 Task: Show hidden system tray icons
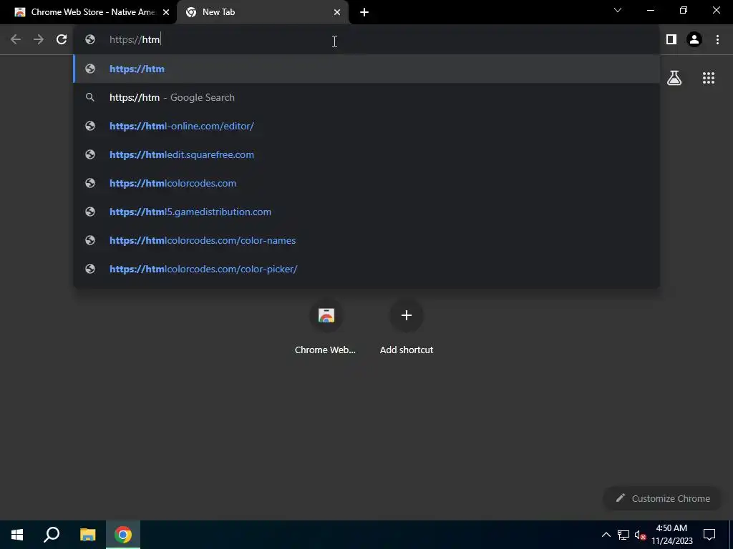click(606, 535)
